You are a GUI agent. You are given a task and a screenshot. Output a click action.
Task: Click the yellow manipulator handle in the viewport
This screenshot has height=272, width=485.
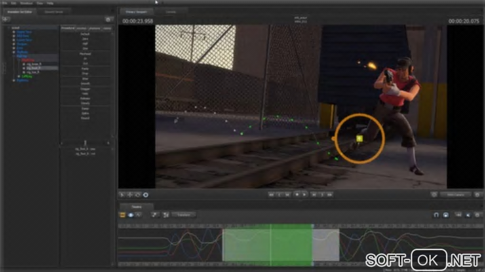pos(359,139)
